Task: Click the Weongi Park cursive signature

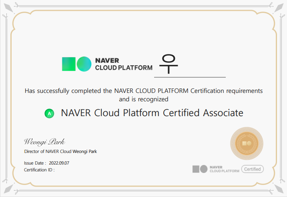Action: click(44, 142)
